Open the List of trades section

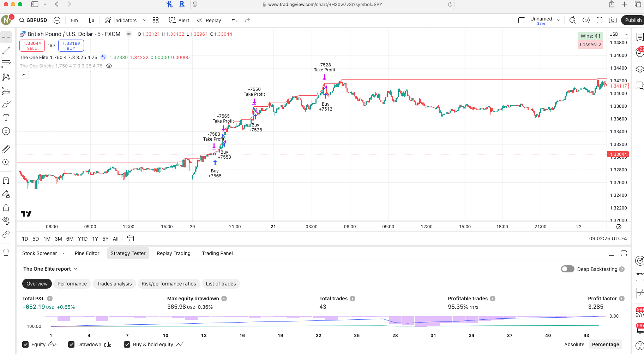(x=221, y=284)
